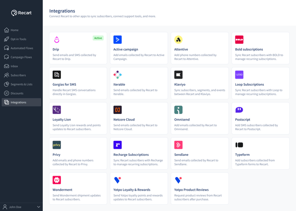This screenshot has height=211, width=296.
Task: Click "Connect Recart to other apps" subtitle
Action: point(102,16)
